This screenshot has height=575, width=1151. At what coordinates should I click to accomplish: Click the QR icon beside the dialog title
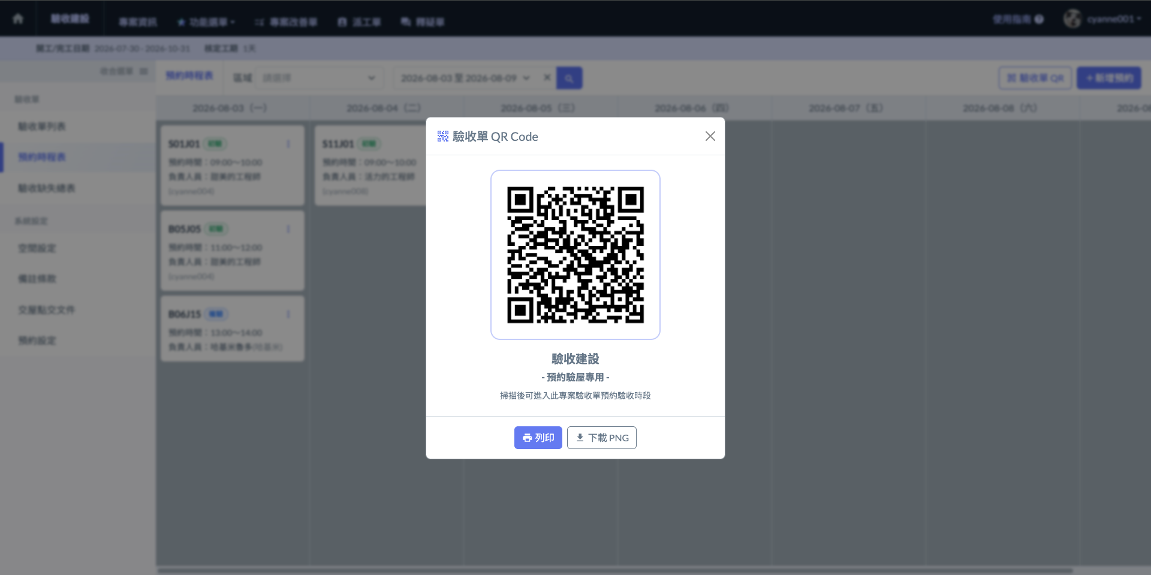coord(443,136)
